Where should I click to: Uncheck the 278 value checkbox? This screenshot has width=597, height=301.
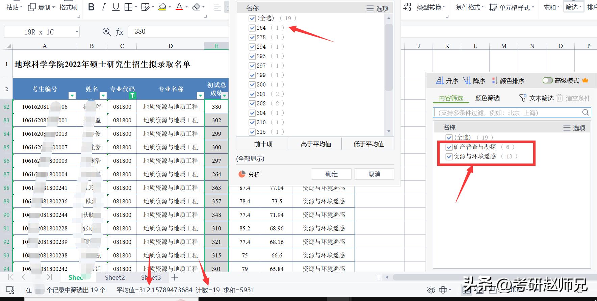[252, 37]
